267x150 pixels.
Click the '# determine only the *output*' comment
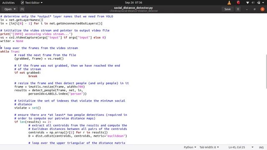57,16
